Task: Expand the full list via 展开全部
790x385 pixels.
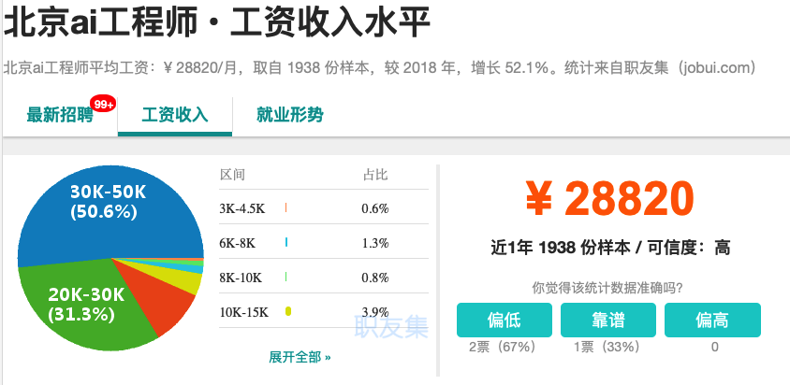Action: 300,357
